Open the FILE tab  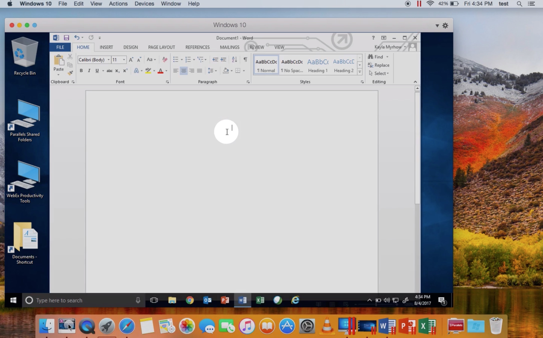(x=60, y=47)
